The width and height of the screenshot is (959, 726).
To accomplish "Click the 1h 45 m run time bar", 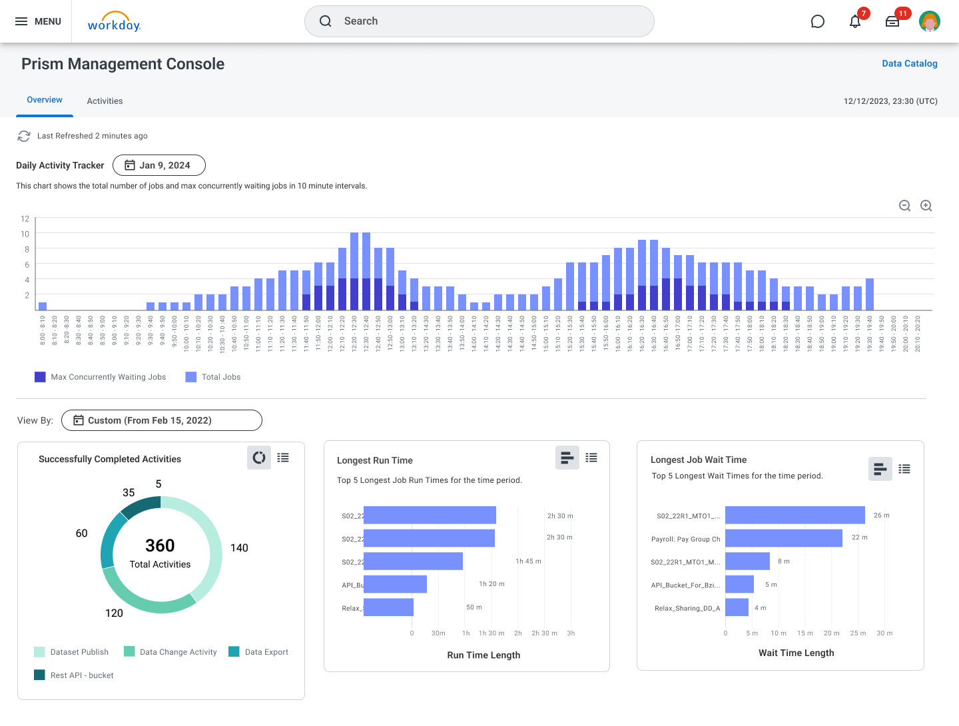I will pyautogui.click(x=413, y=561).
